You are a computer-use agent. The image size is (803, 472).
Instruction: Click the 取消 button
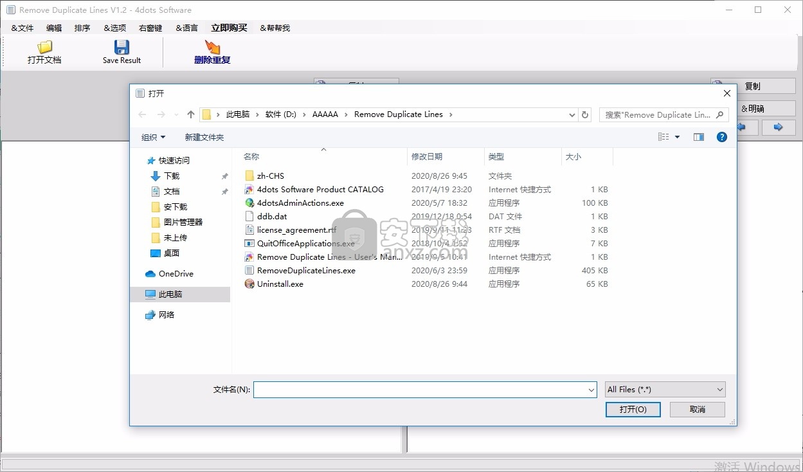(x=698, y=410)
